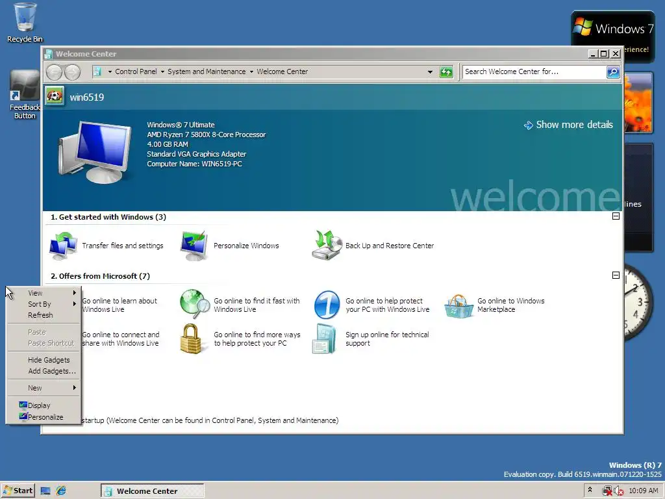The width and height of the screenshot is (665, 499).
Task: Click the Start button
Action: click(18, 491)
